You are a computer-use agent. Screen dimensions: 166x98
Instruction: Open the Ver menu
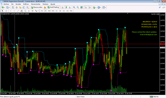12,4
